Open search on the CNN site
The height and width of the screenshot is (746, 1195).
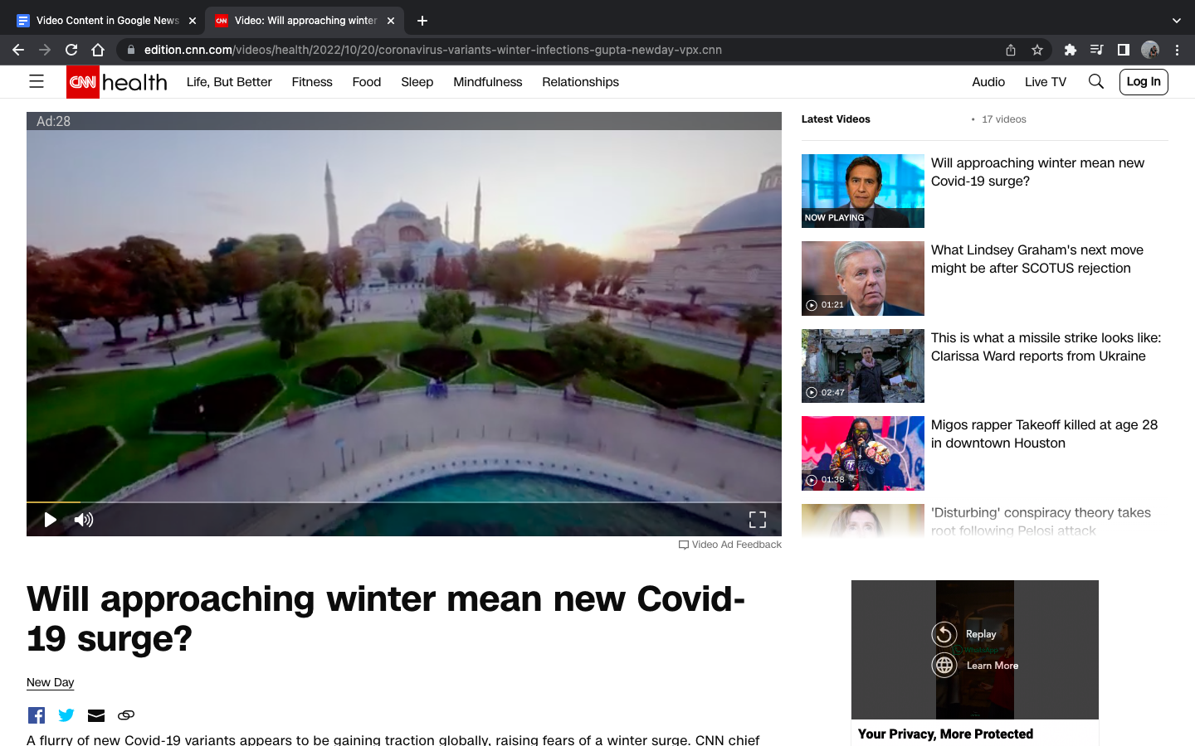click(1096, 81)
